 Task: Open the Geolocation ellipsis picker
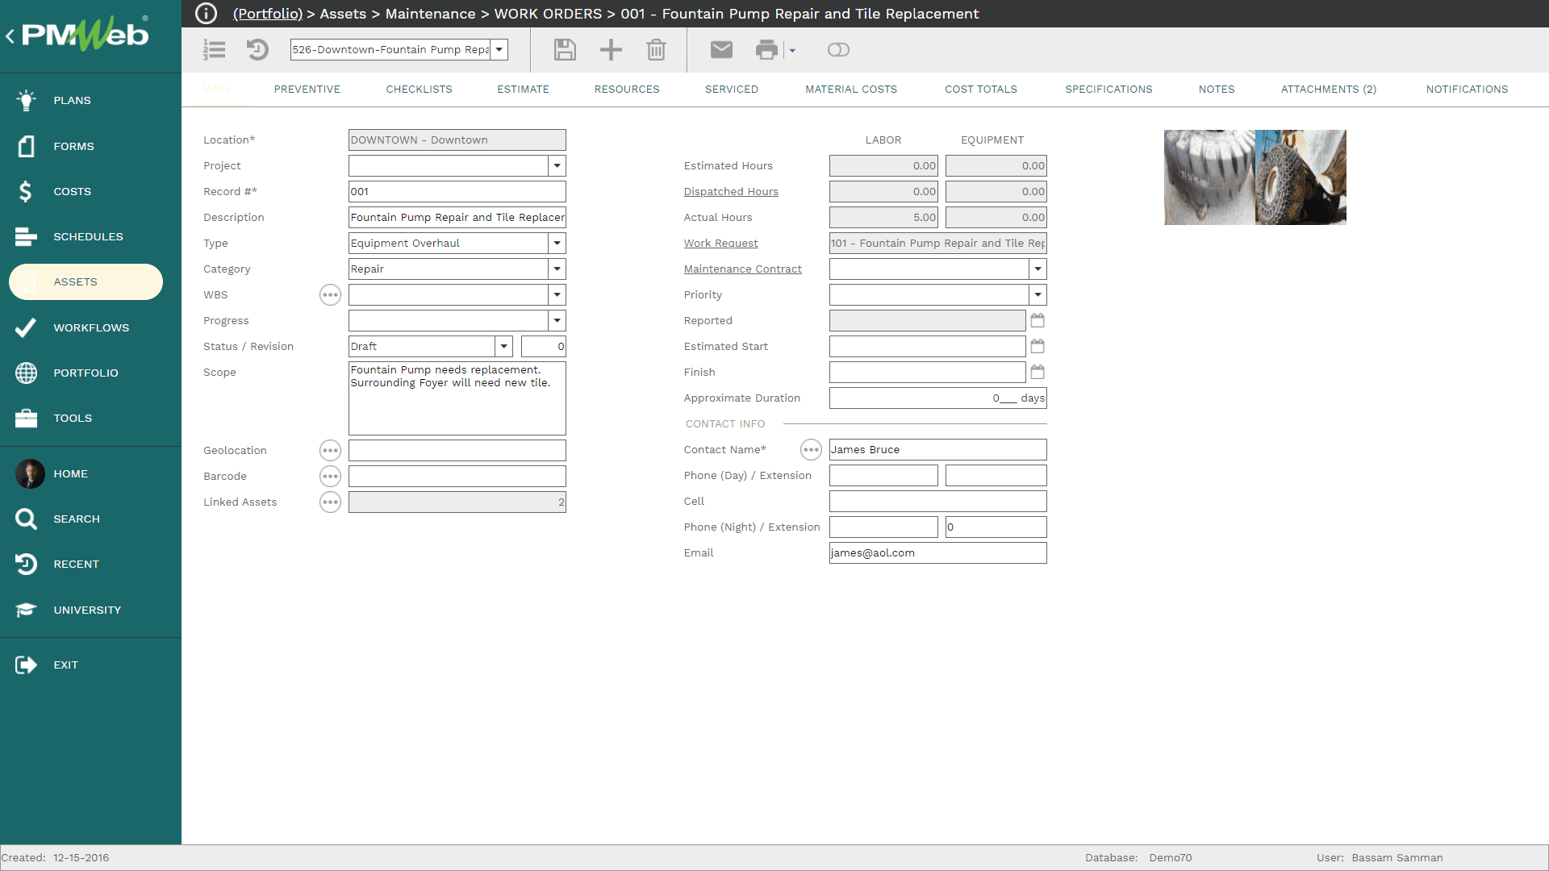(x=330, y=450)
